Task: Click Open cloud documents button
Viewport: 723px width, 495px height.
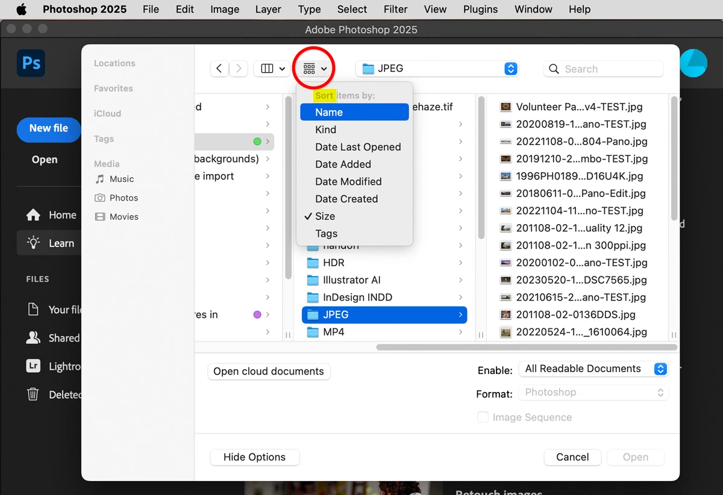Action: [x=269, y=372]
